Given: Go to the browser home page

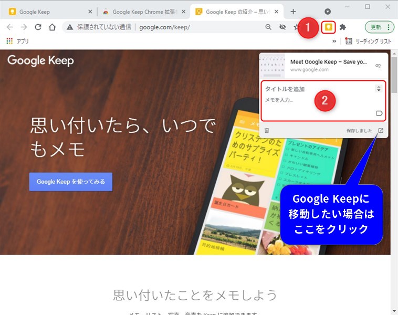Looking at the screenshot, I should 52,27.
